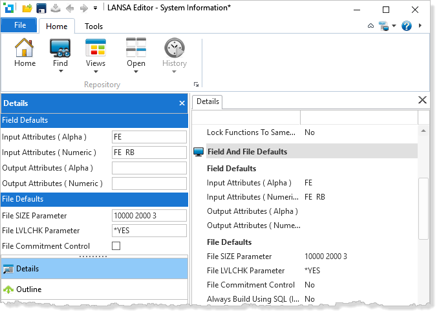The width and height of the screenshot is (439, 314).
Task: Open the File menu
Action: click(19, 25)
